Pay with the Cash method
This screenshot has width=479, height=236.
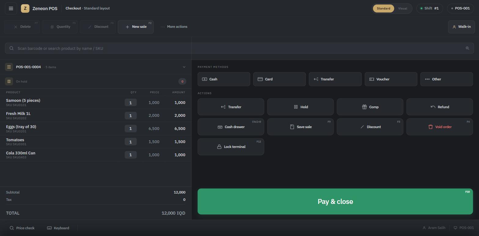(224, 79)
